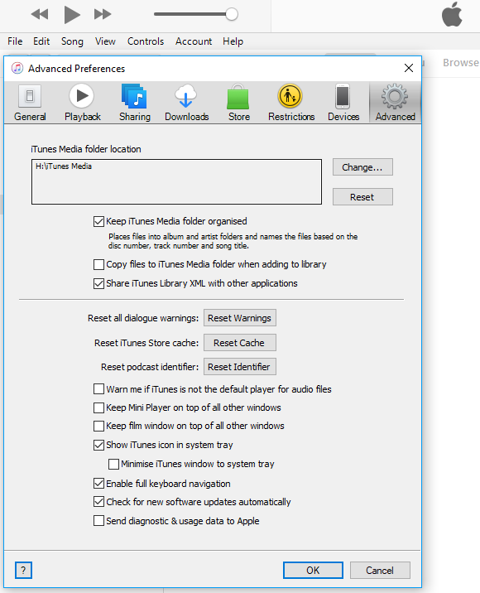Uncheck Enable full keyboard navigation
Viewport: 480px width, 593px height.
coord(98,484)
